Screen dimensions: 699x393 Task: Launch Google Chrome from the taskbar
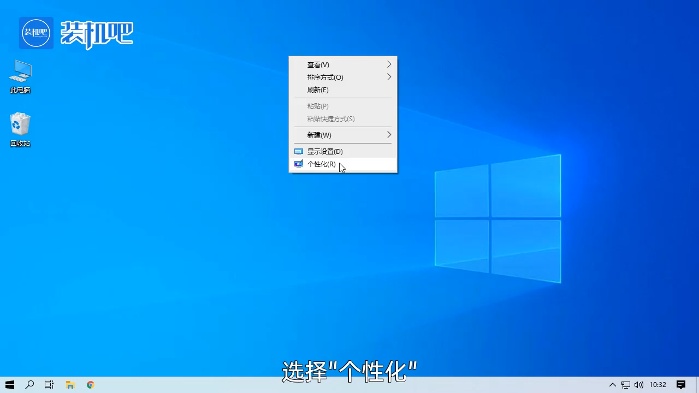91,385
